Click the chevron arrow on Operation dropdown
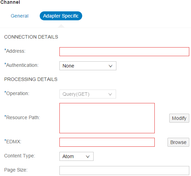Image resolution: width=191 pixels, height=176 pixels. click(x=110, y=94)
